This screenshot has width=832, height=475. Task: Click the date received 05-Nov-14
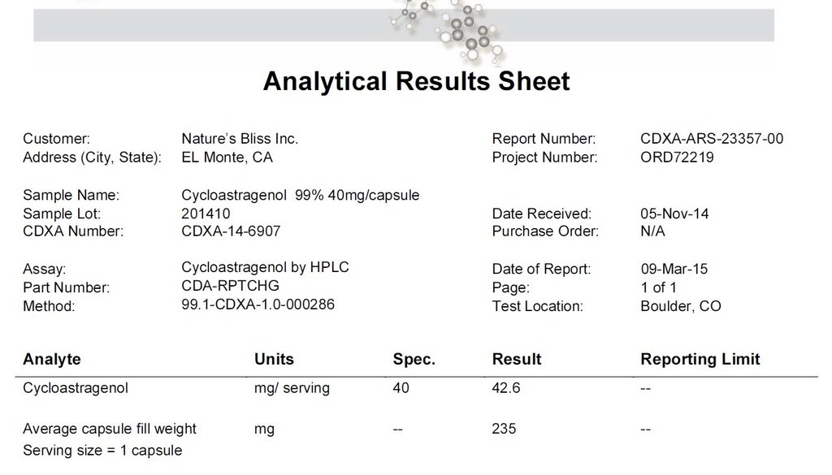674,214
